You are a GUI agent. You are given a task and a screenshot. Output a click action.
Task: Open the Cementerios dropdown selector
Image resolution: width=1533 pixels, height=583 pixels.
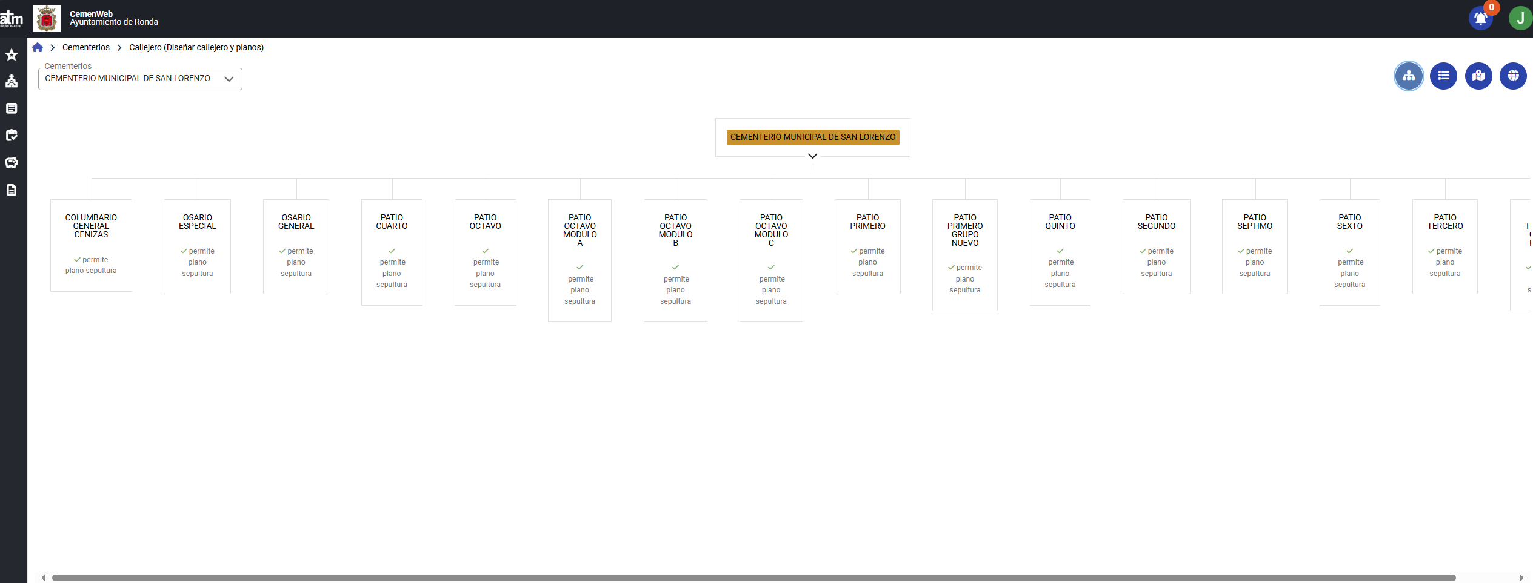point(140,79)
